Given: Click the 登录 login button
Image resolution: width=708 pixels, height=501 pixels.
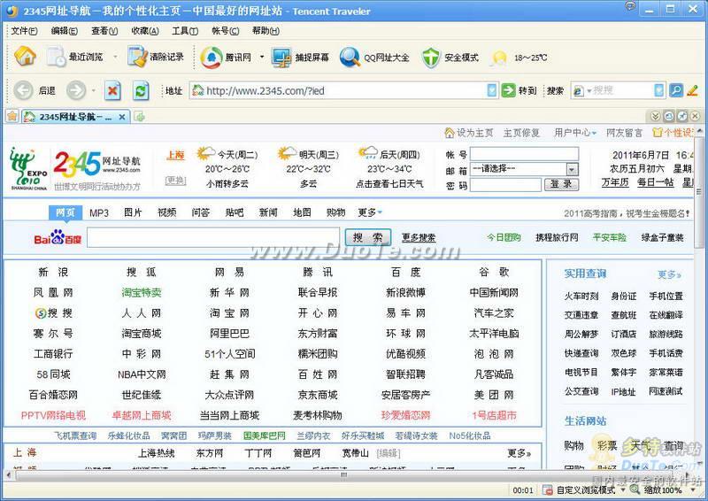Looking at the screenshot, I should coord(561,184).
